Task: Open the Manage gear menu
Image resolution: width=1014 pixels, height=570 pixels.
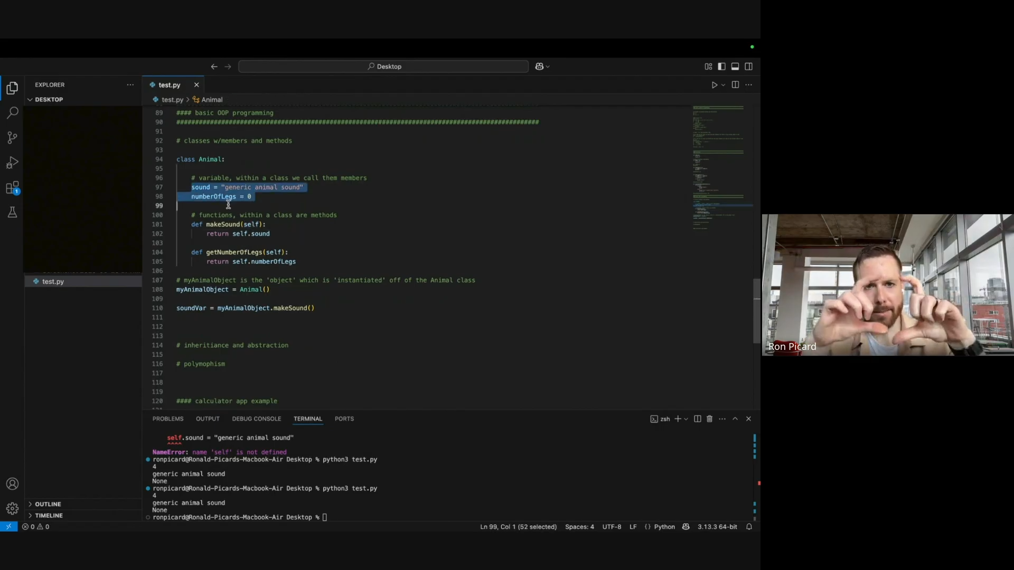Action: [x=12, y=508]
